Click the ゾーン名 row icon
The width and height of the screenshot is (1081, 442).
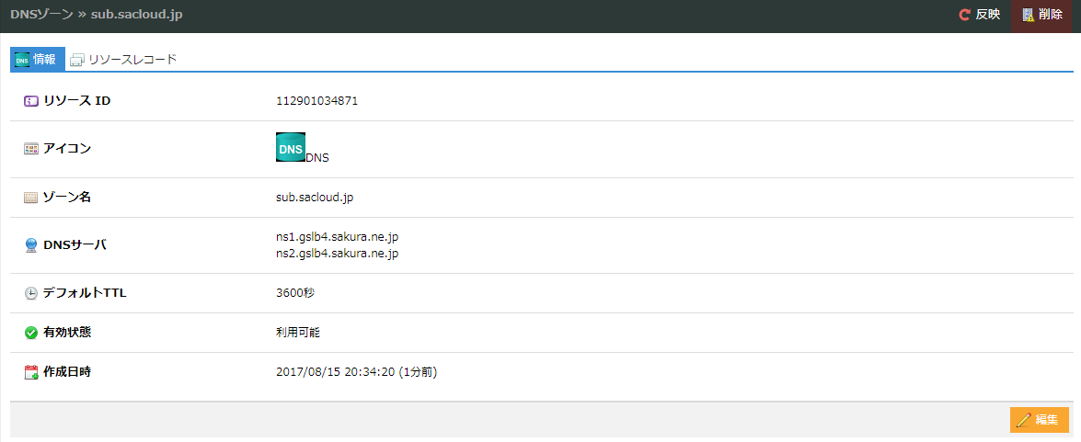[30, 198]
